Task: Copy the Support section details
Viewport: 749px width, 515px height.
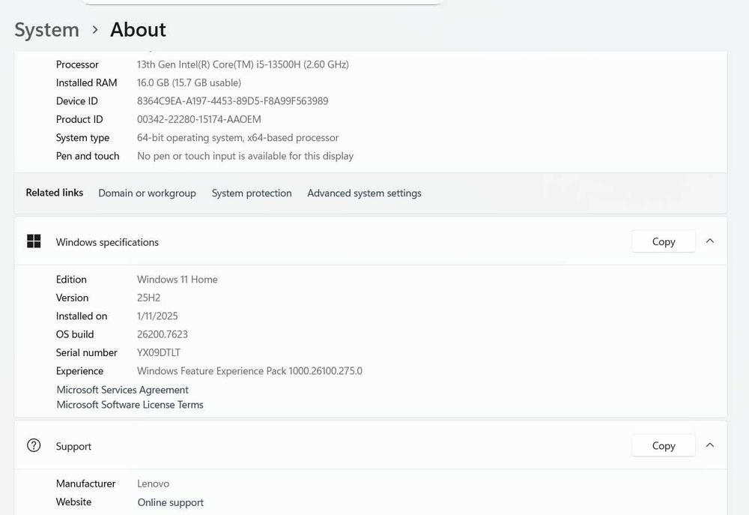Action: point(664,446)
